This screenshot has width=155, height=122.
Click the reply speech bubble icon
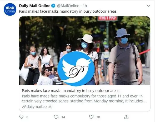click(21, 117)
